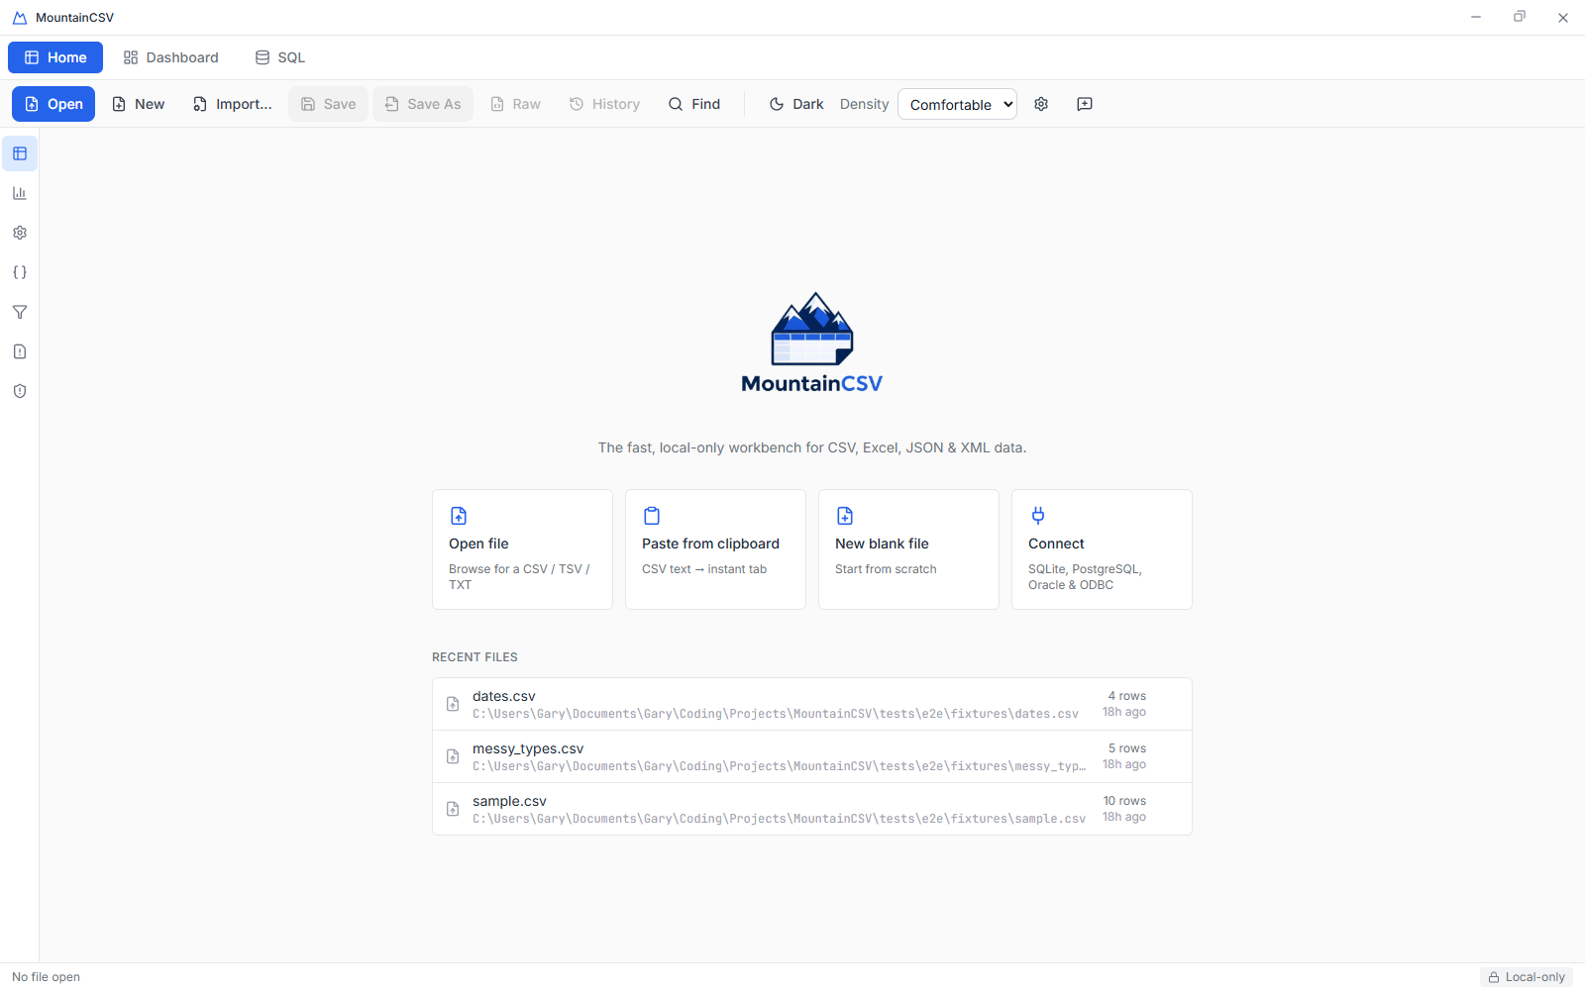Click the Import... button
This screenshot has height=990, width=1585.
click(233, 104)
